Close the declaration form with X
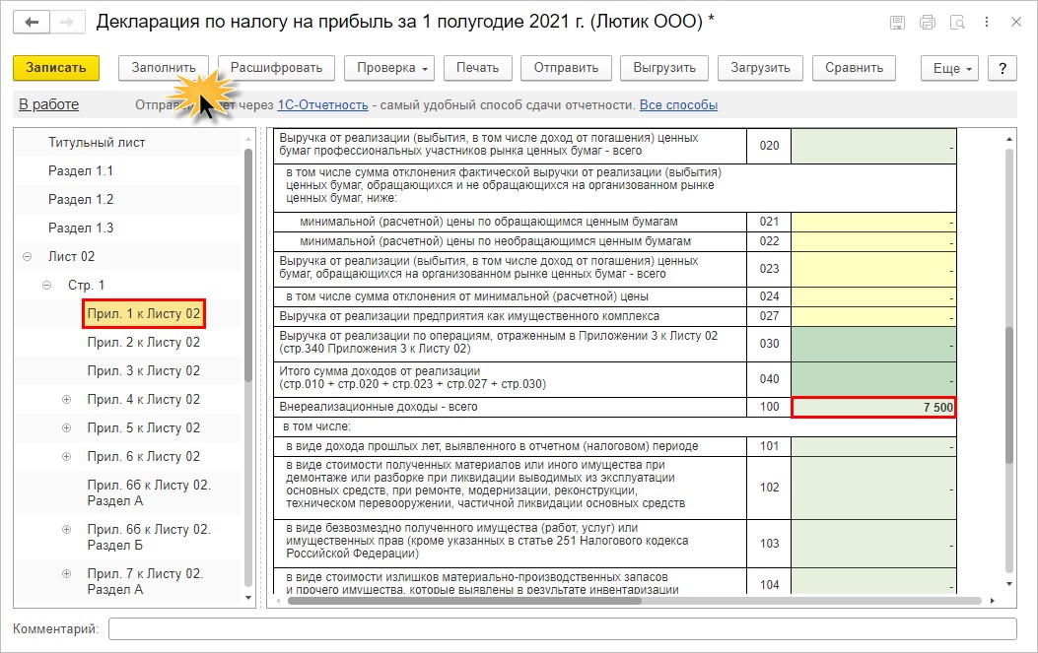 click(1016, 23)
